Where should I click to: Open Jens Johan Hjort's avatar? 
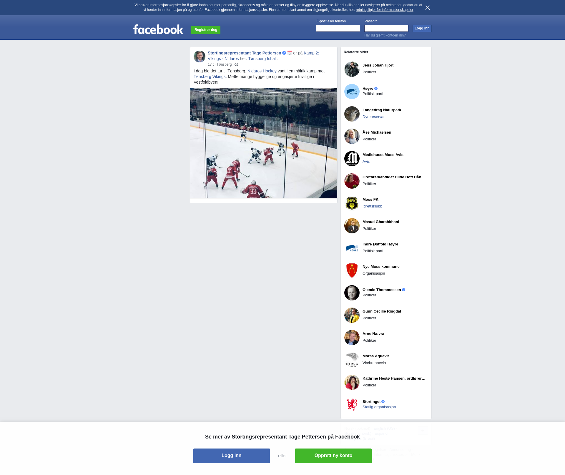pyautogui.click(x=352, y=69)
